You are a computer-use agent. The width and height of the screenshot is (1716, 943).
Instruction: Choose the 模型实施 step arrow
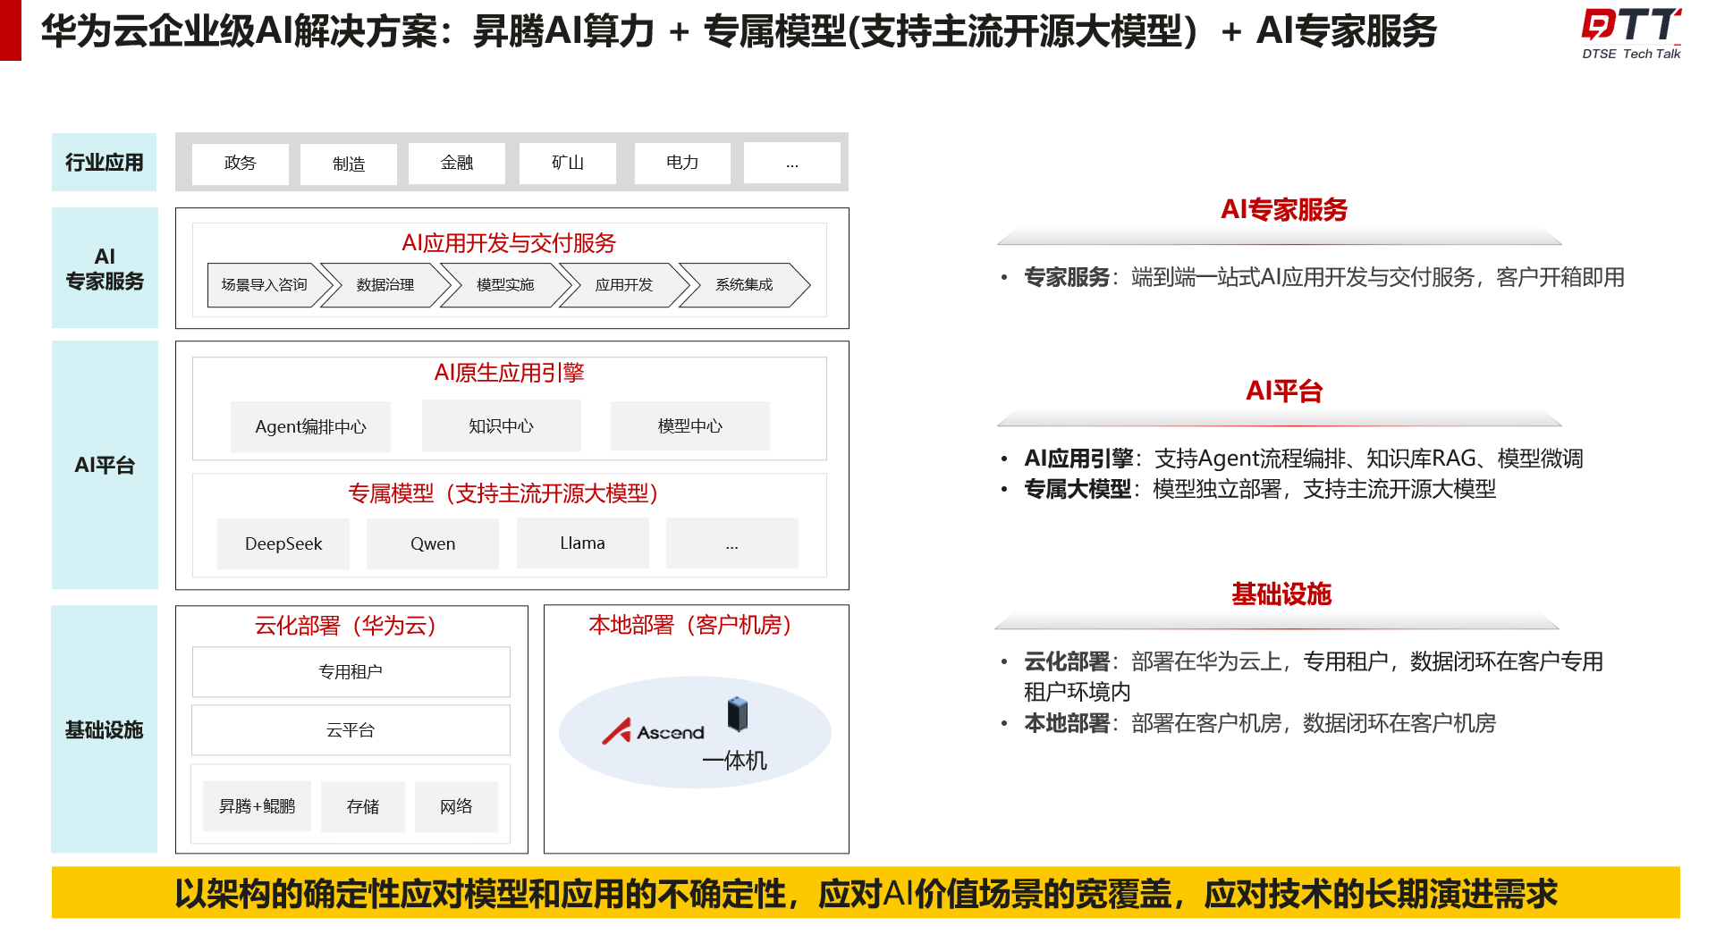pos(505,285)
